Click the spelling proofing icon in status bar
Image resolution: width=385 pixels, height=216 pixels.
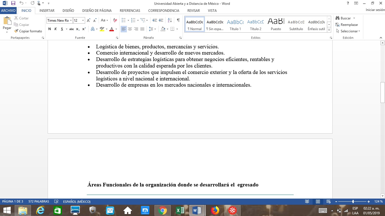click(x=56, y=201)
